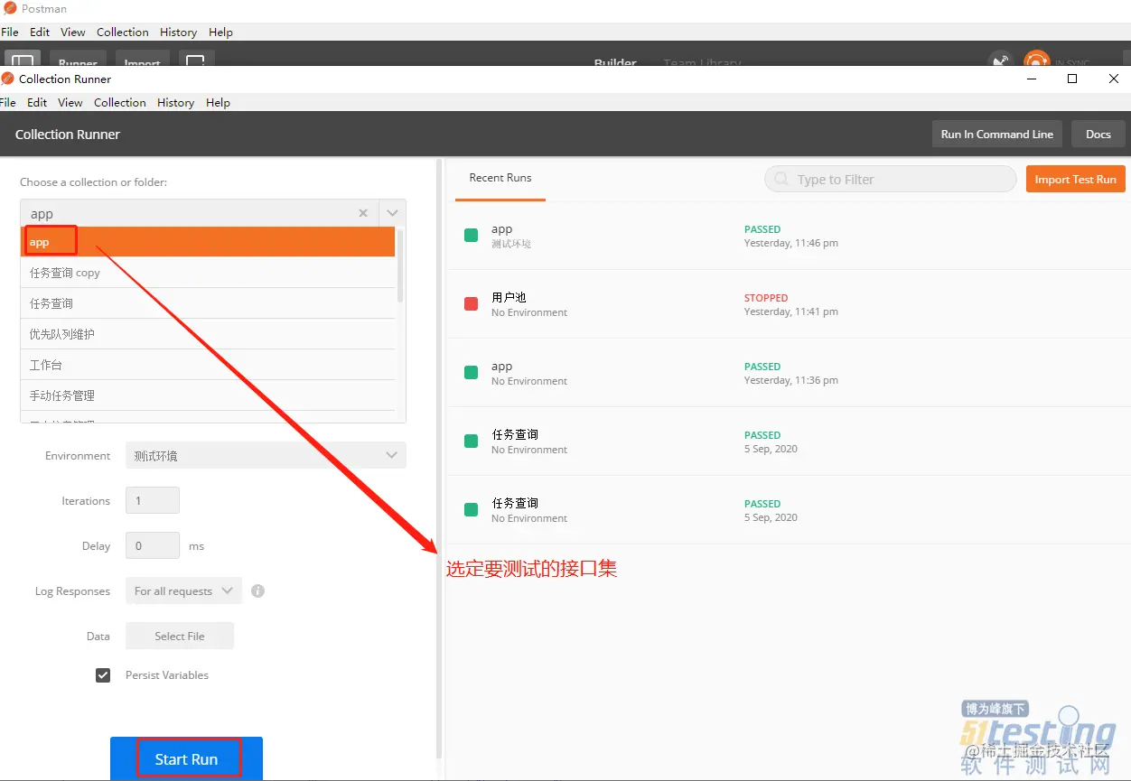The height and width of the screenshot is (781, 1131).
Task: Click the Postman logo in Collection Runner title bar
Action: (x=7, y=79)
